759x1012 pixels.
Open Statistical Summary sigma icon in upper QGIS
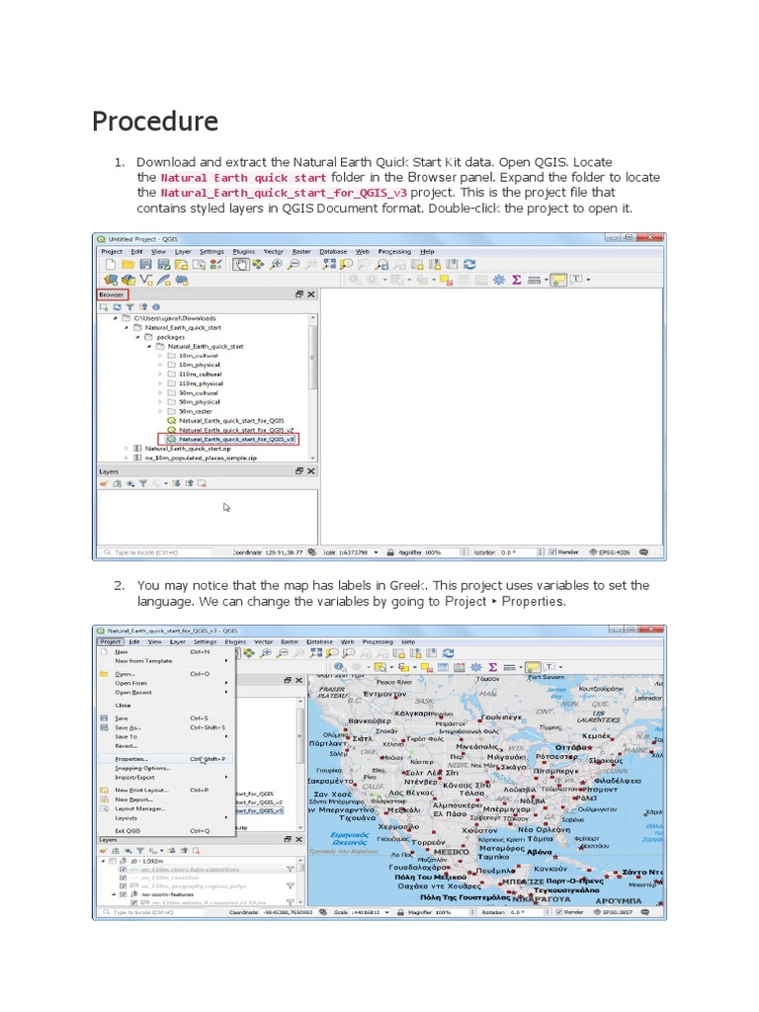click(516, 280)
